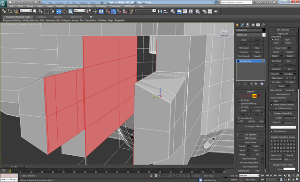Click the Unlink Selection icon
Viewport: 300px width, 182px height.
pyautogui.click(x=10, y=11)
